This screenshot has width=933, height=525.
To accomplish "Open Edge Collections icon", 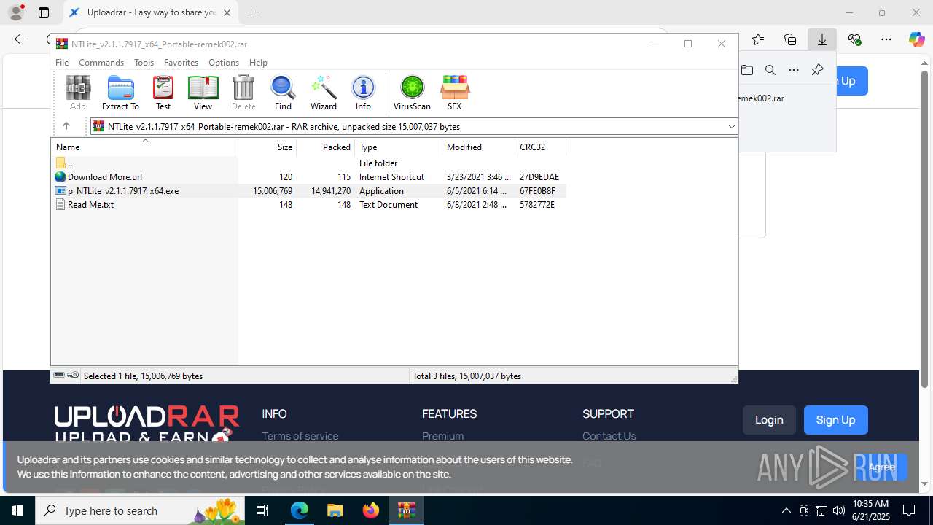I will [x=790, y=39].
